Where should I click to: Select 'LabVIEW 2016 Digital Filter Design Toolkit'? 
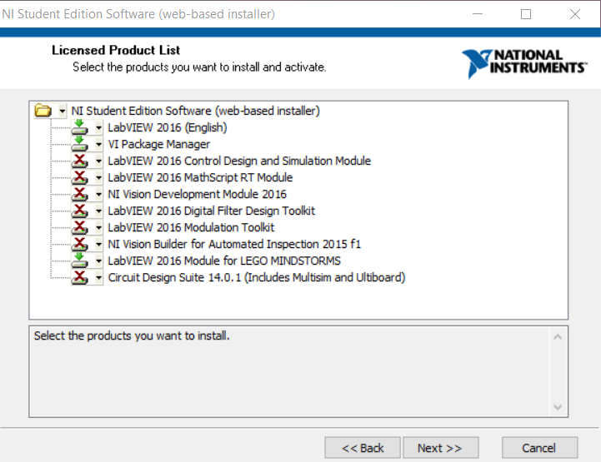[x=212, y=211]
